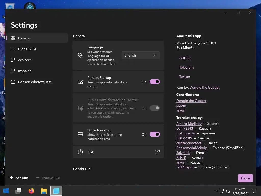The width and height of the screenshot is (261, 196).
Task: Minimize the Settings window
Action: (x=227, y=13)
